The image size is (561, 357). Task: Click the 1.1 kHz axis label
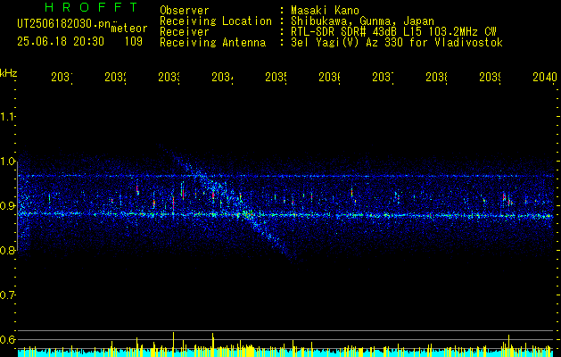tap(7, 117)
